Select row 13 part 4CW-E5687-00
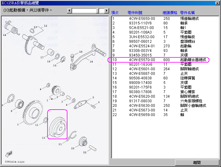Image resolution: width=221 pixels, height=167 pixels. pyautogui.click(x=165, y=74)
